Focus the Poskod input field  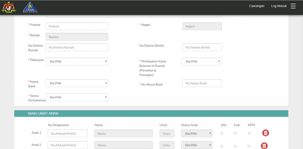77,26
